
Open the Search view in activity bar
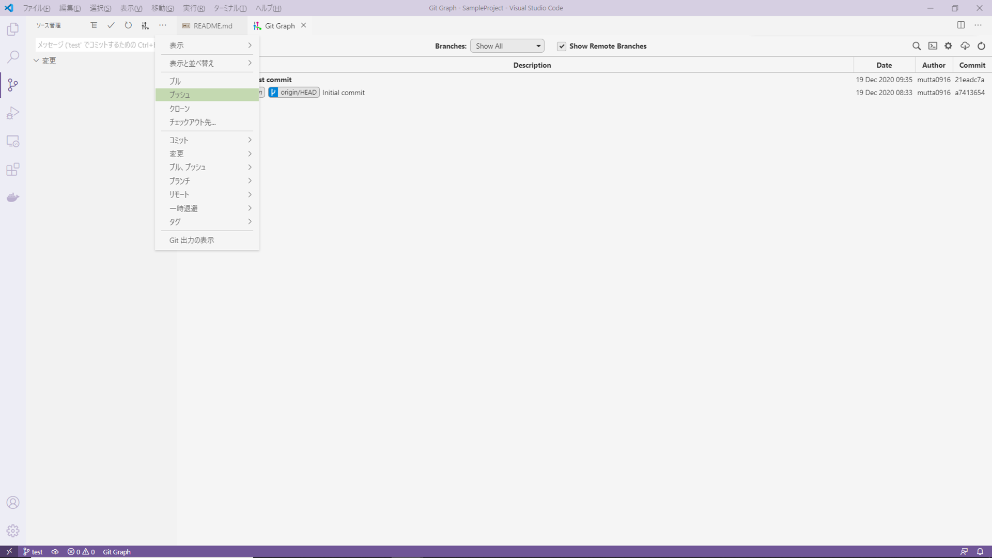13,57
